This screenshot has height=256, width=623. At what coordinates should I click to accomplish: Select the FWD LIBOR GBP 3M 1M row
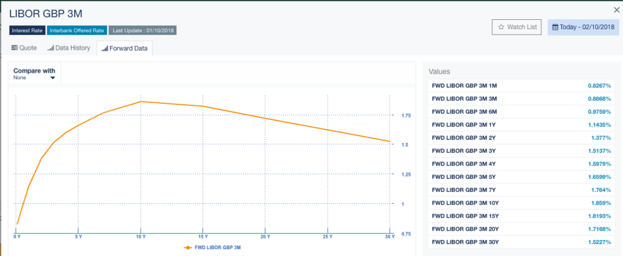point(521,86)
